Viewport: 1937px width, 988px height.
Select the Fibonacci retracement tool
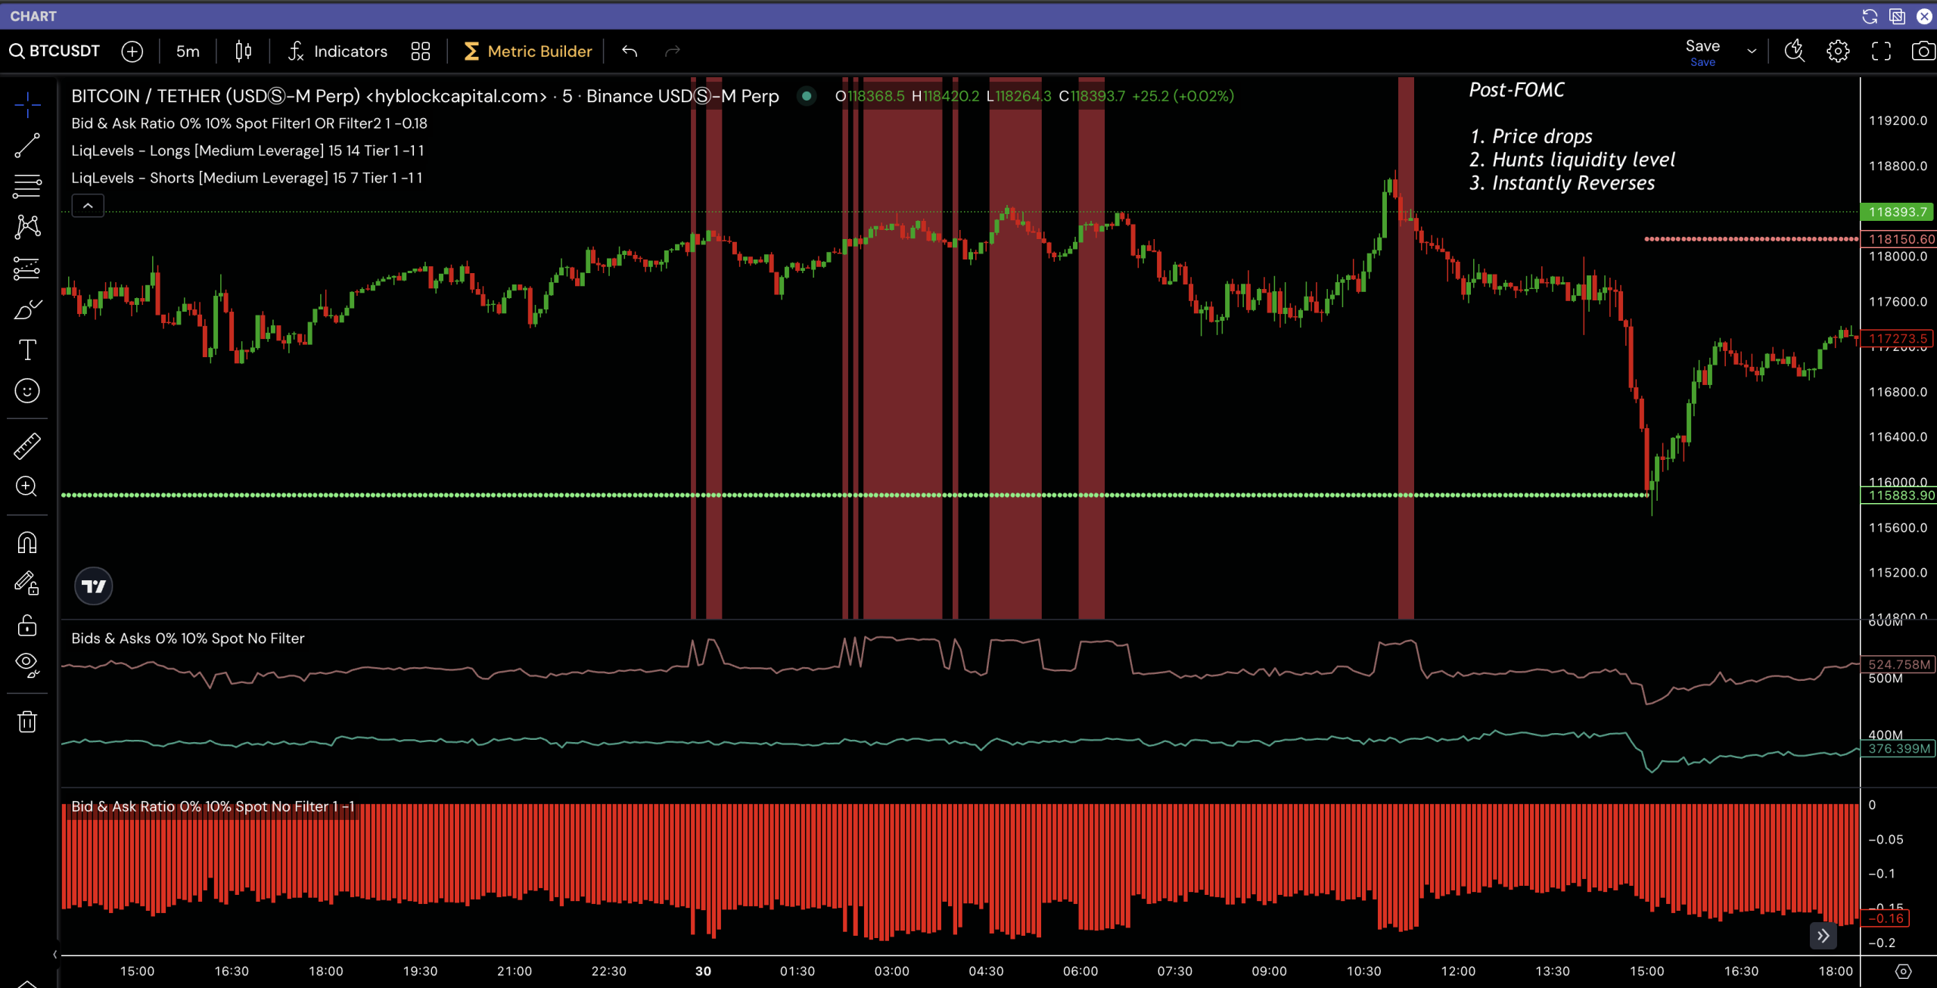click(x=27, y=185)
